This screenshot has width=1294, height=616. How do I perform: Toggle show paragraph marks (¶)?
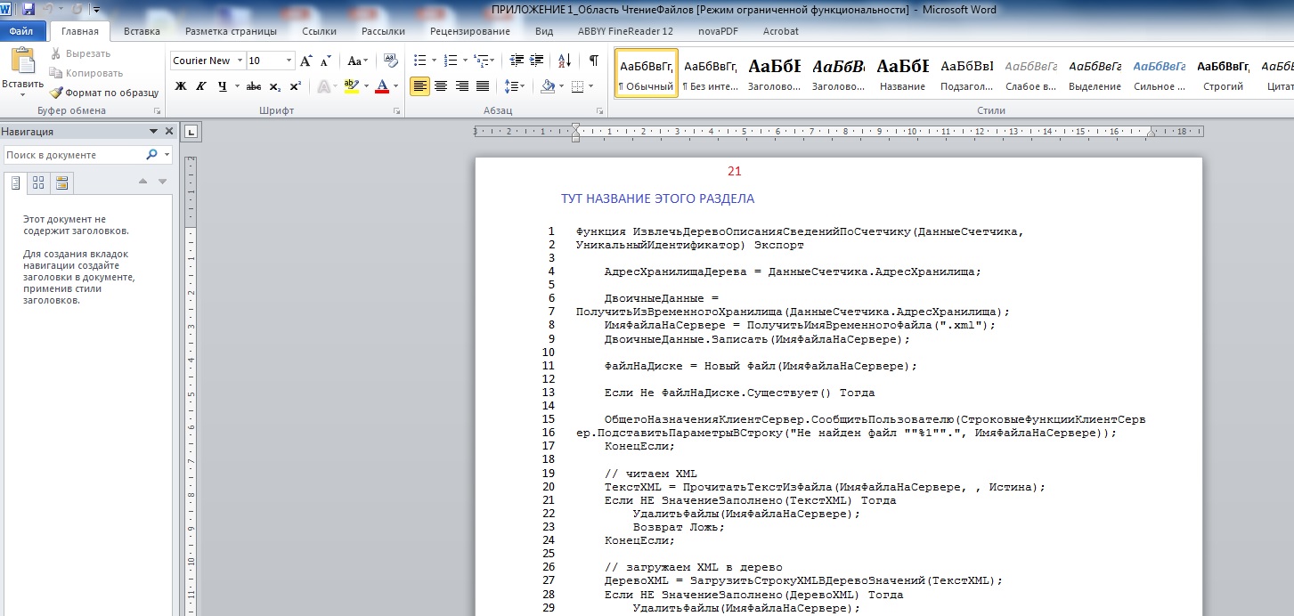(593, 61)
